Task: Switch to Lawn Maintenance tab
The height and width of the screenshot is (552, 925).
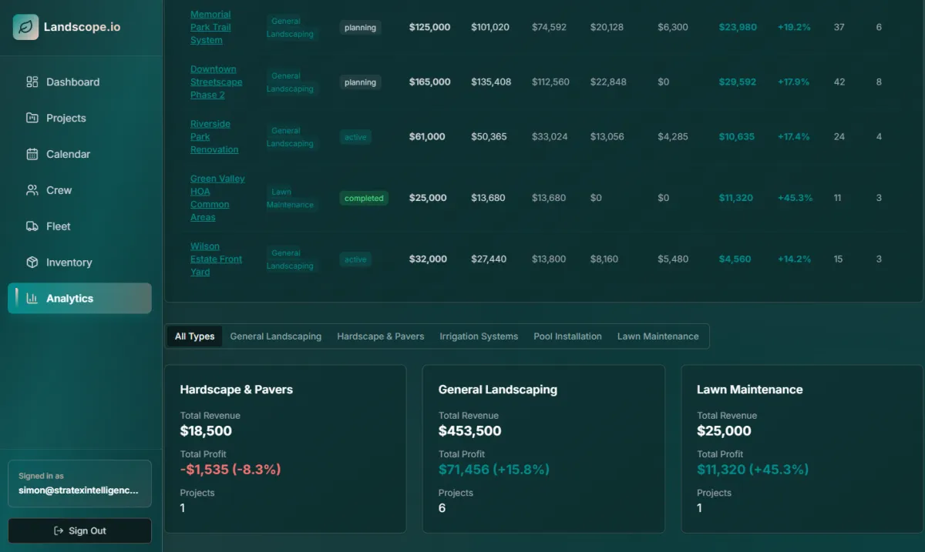Action: [x=658, y=336]
